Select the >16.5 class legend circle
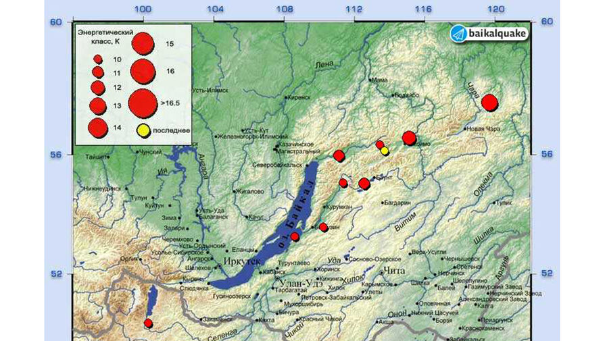The height and width of the screenshot is (341, 605). point(143,103)
